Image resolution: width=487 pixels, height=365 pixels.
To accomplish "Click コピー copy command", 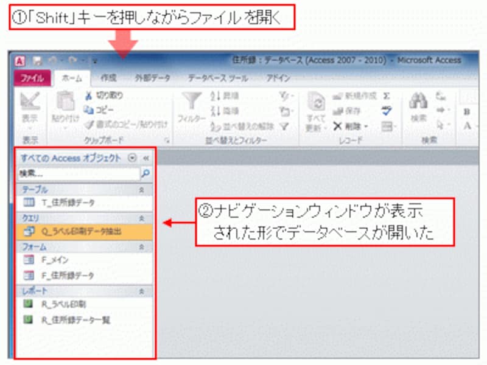I will pos(98,109).
